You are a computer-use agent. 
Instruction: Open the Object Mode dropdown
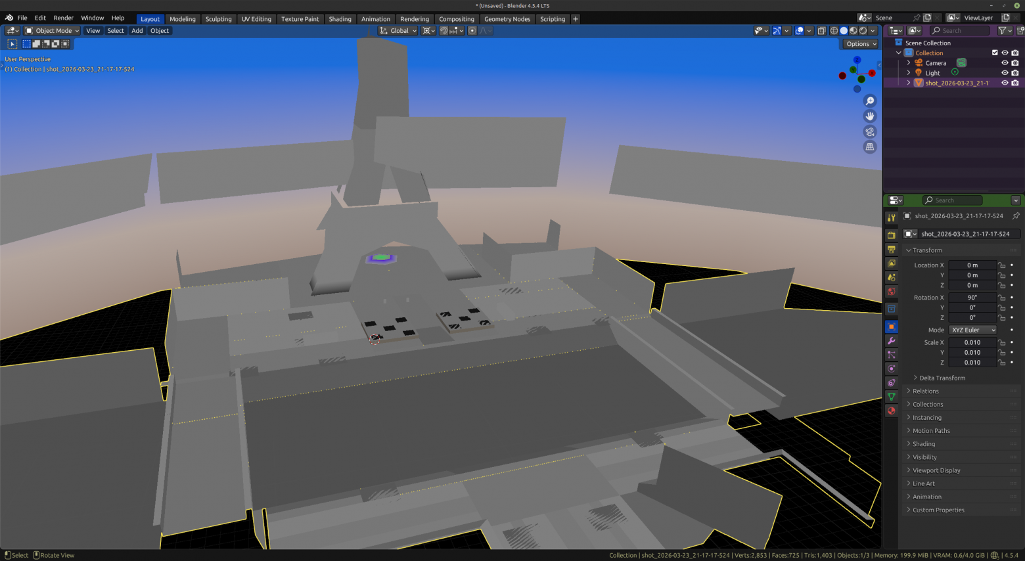tap(52, 31)
